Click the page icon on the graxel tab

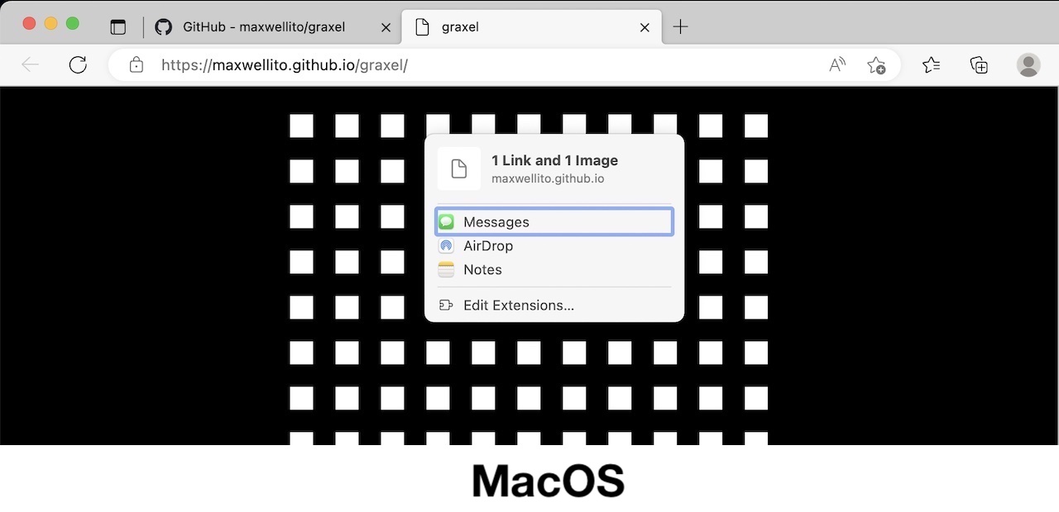click(422, 26)
